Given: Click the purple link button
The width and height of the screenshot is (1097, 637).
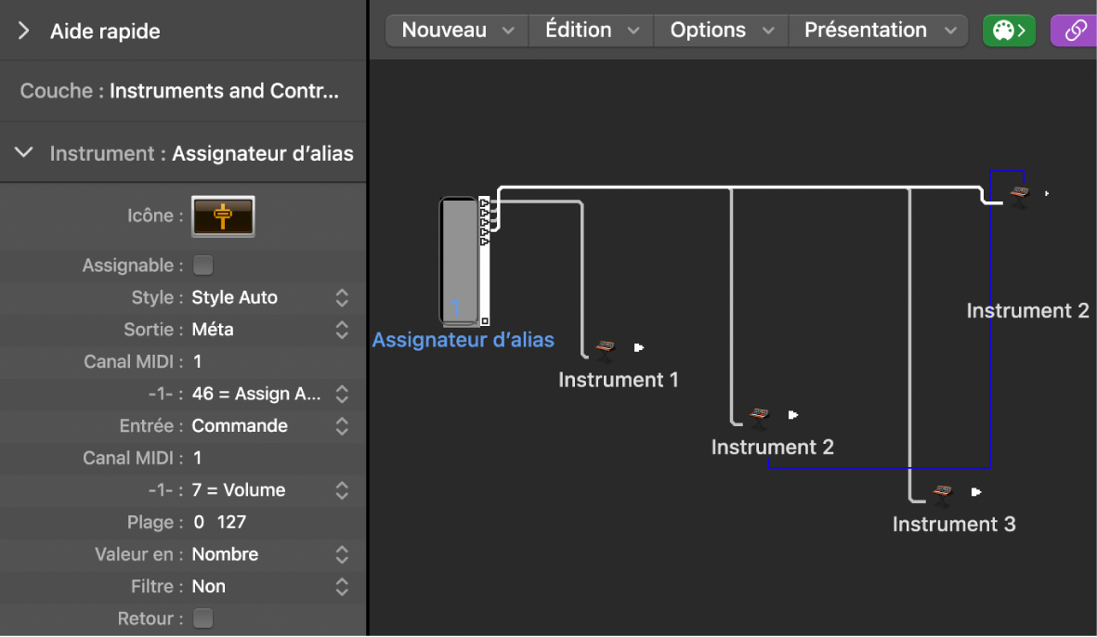Looking at the screenshot, I should (x=1075, y=31).
